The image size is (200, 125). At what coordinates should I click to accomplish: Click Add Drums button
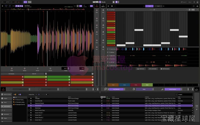click(x=141, y=69)
